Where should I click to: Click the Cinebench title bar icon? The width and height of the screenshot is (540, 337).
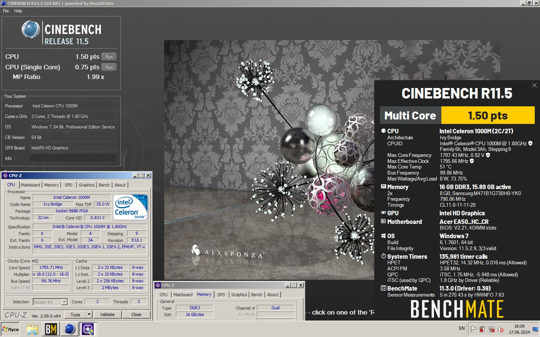(4, 3)
